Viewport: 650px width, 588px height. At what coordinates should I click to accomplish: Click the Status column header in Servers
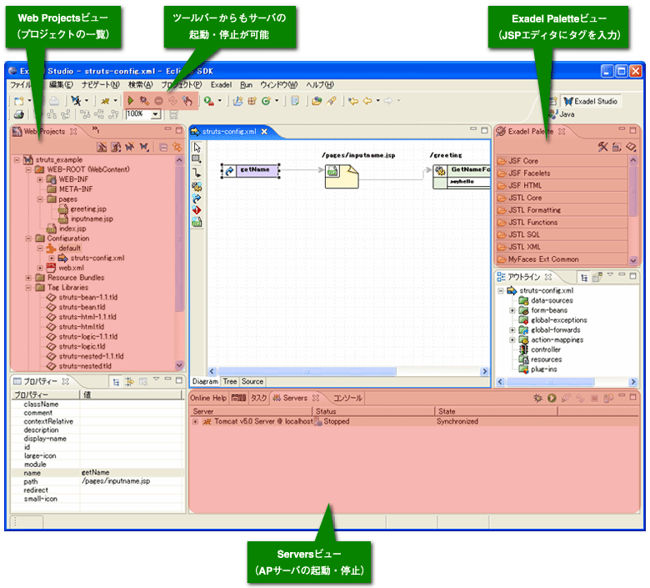click(x=373, y=412)
